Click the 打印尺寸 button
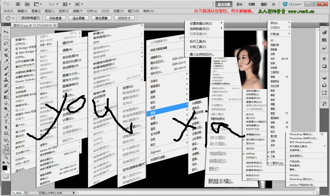 click(124, 18)
